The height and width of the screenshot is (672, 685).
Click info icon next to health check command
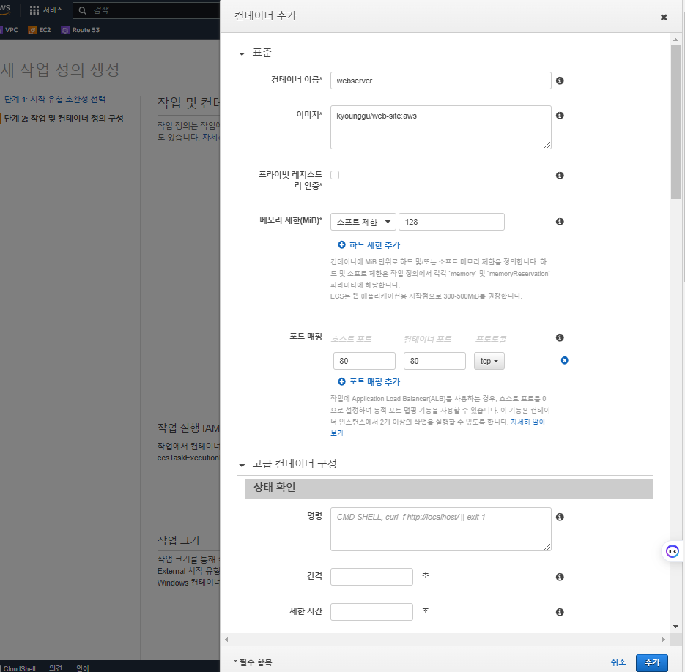pyautogui.click(x=560, y=517)
